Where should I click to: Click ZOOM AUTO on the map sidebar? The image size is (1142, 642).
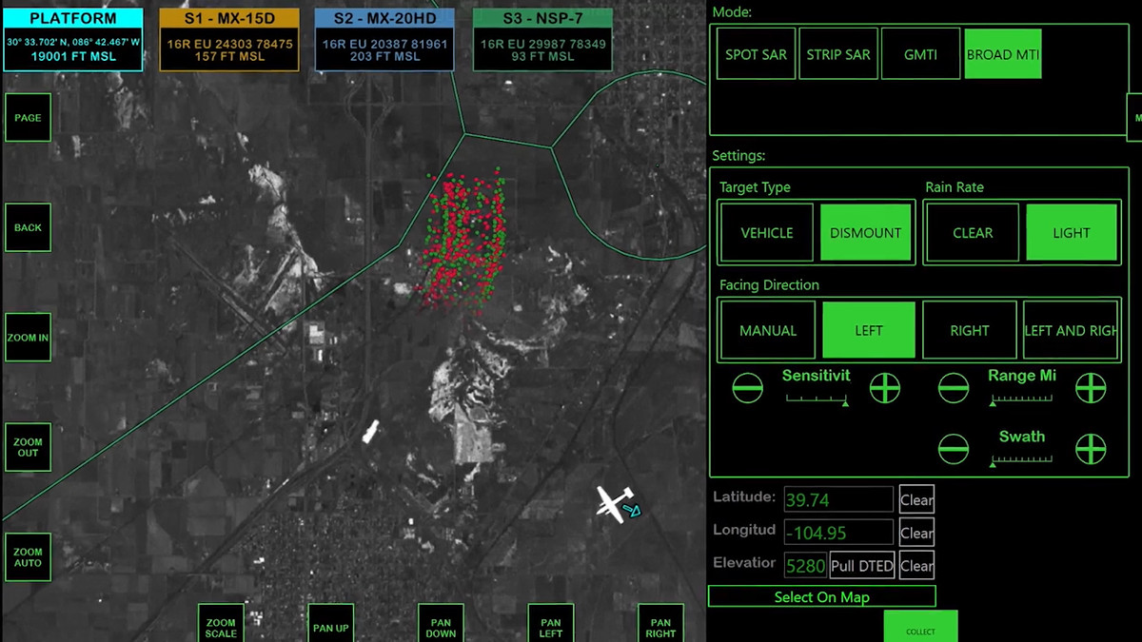28,557
